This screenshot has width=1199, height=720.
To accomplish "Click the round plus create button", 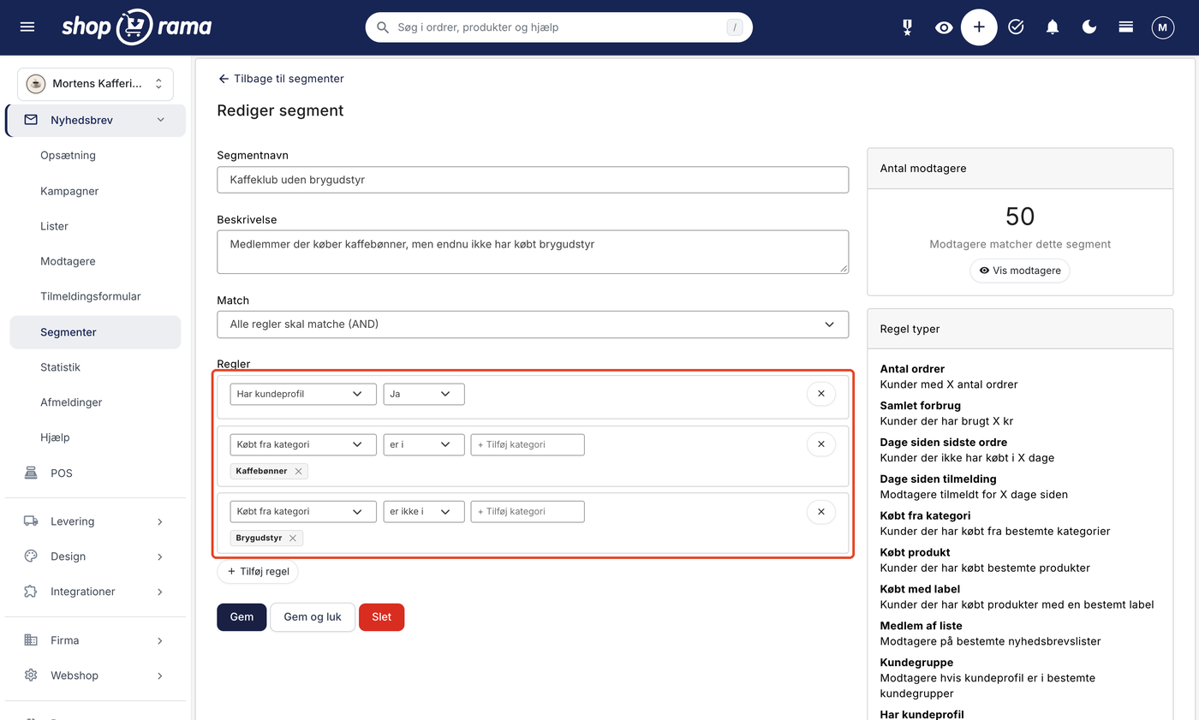I will click(x=979, y=27).
